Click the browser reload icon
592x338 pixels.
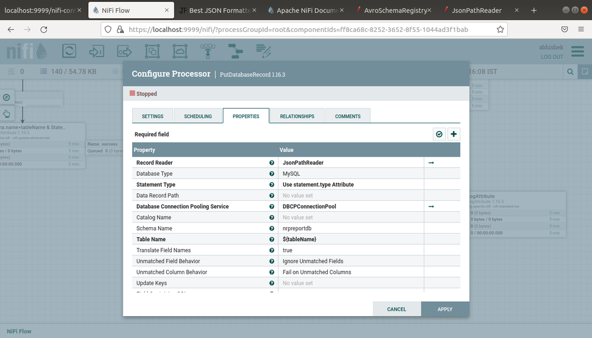click(x=43, y=29)
